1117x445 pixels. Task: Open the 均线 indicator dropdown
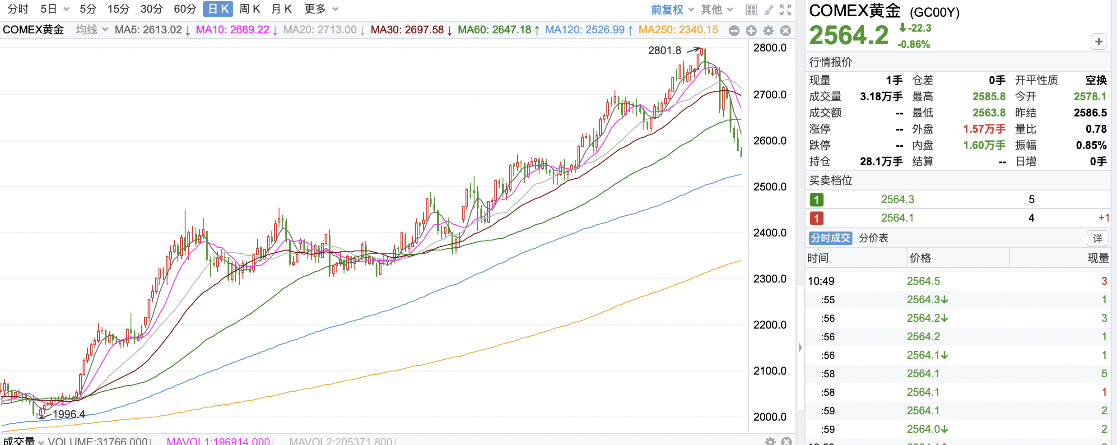[x=92, y=30]
